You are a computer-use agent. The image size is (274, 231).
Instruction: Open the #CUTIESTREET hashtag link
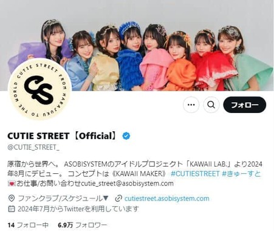pos(195,174)
